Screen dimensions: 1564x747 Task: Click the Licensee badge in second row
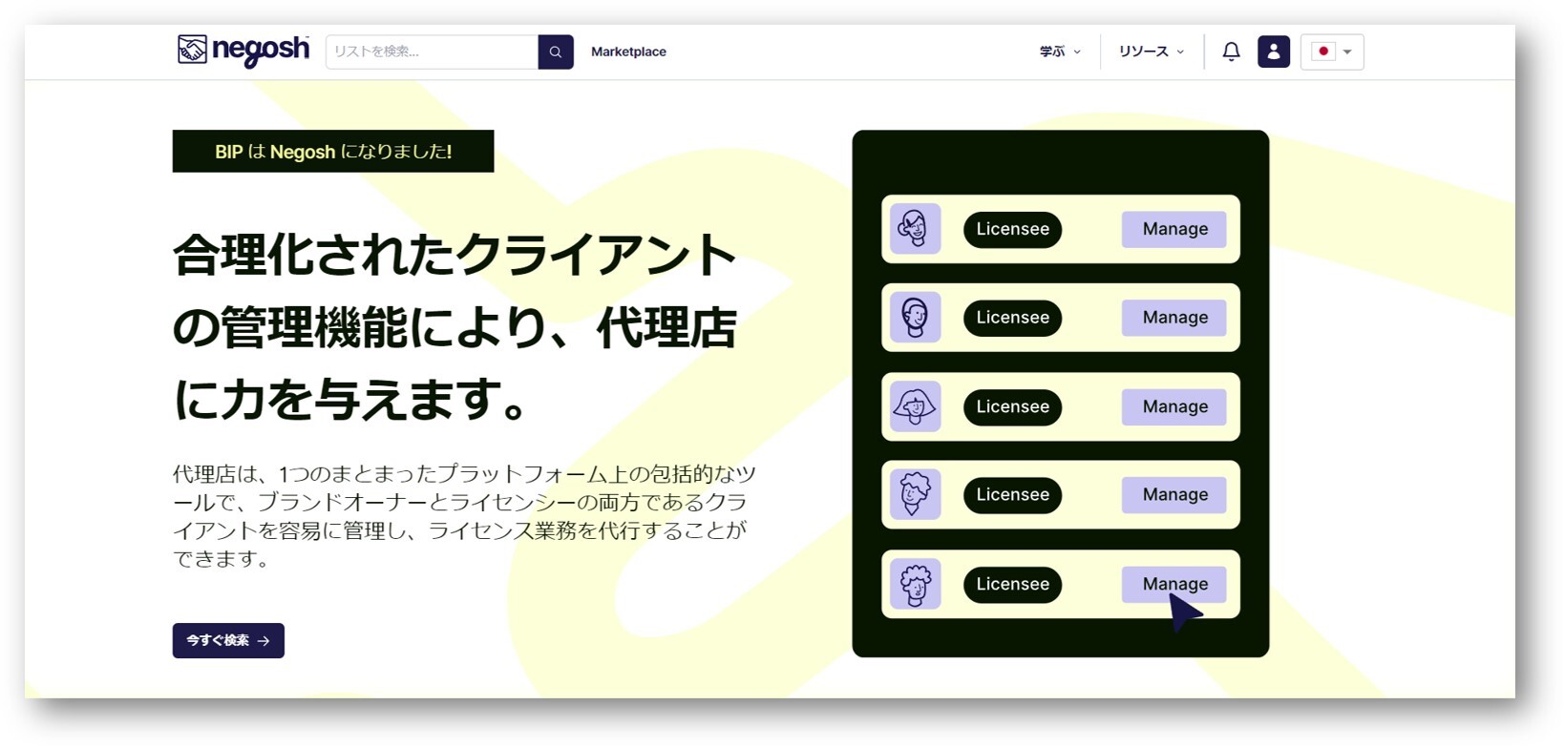point(1012,318)
